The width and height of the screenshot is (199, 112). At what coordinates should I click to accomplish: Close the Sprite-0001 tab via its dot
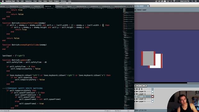tap(148, 6)
